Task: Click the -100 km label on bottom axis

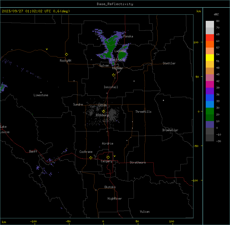Action: (x=33, y=221)
